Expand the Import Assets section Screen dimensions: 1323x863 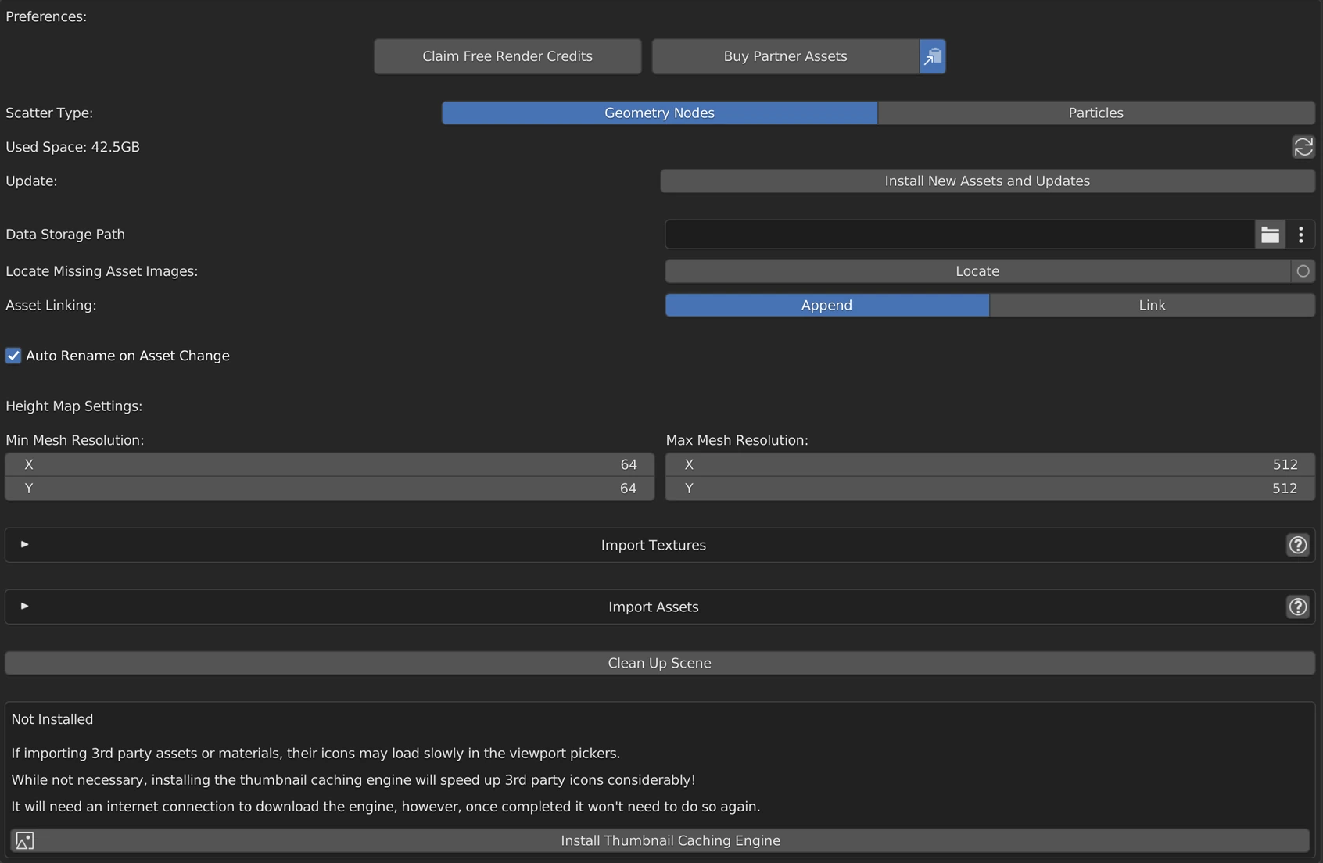(25, 606)
